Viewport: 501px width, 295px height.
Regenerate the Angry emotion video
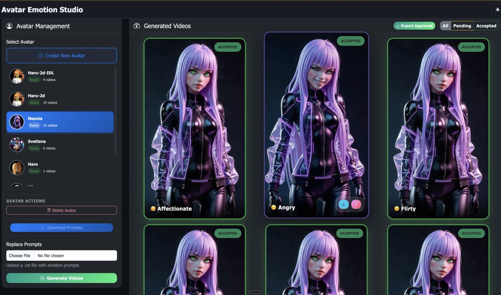(x=356, y=204)
